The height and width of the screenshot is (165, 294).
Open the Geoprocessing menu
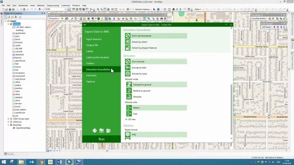(x=53, y=5)
